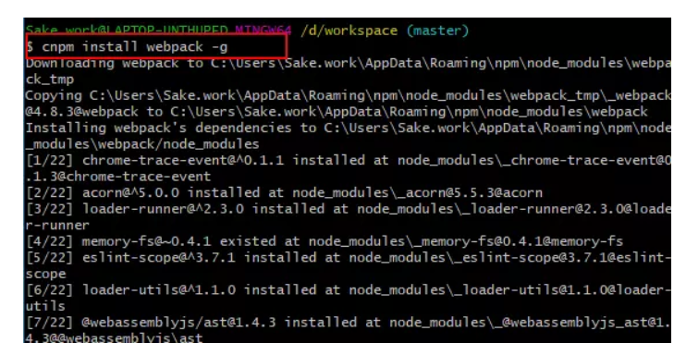Click the 'MINGW64' label in the prompt
Viewport: 674px width, 343px height.
263,31
